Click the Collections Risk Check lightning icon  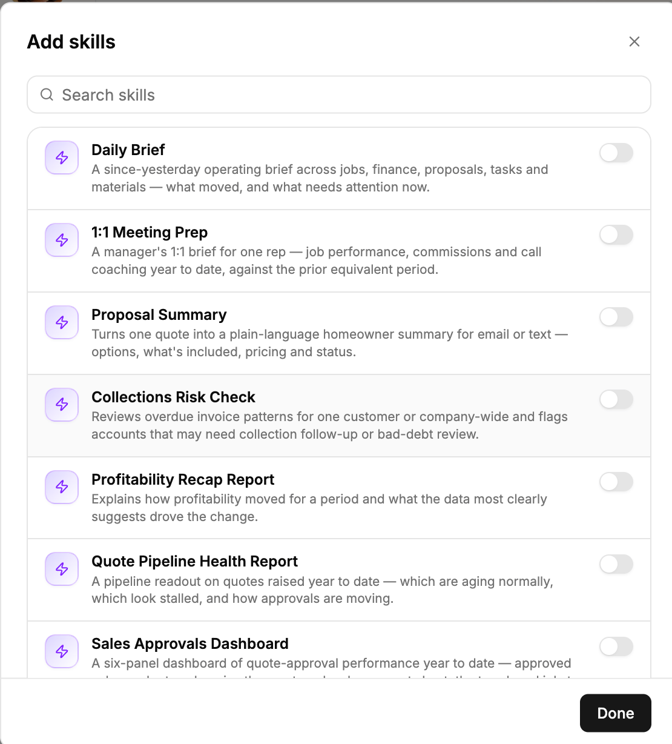pos(62,405)
